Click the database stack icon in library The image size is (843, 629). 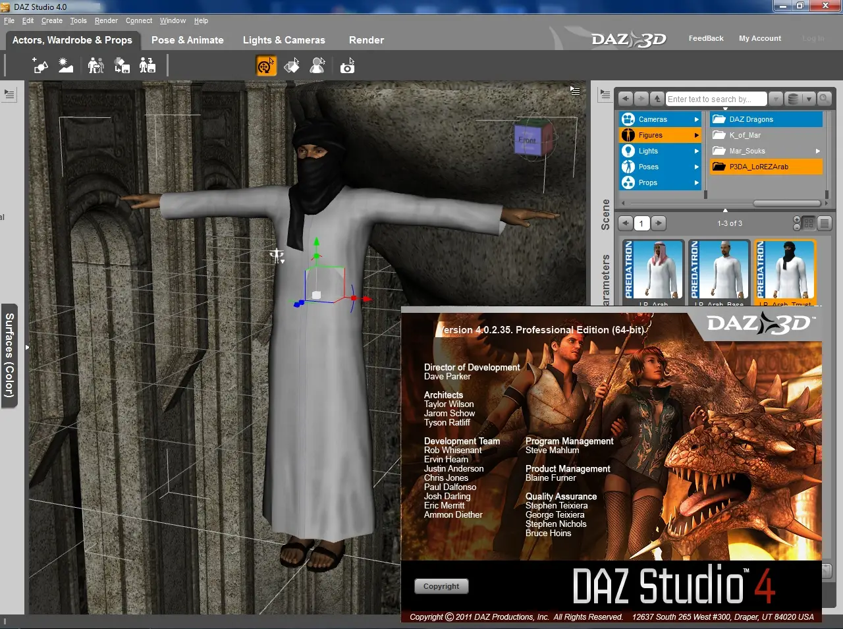point(793,99)
